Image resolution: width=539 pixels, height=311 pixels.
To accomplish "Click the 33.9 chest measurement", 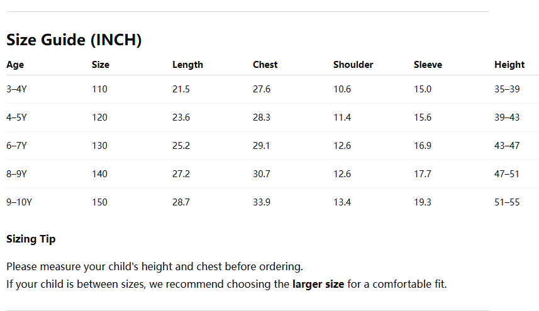I will click(262, 202).
